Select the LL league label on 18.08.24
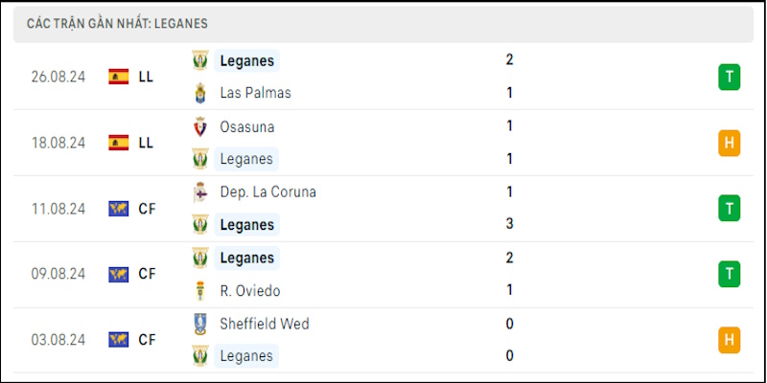 coord(146,143)
